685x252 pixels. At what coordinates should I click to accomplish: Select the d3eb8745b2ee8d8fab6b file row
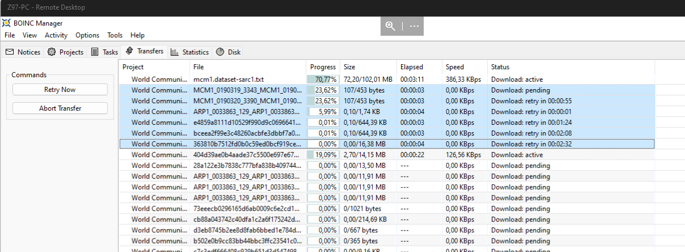(x=387, y=230)
